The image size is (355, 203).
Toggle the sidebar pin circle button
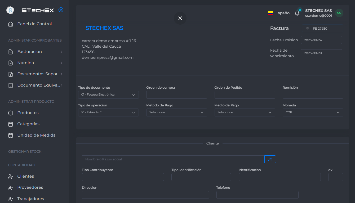click(x=61, y=10)
